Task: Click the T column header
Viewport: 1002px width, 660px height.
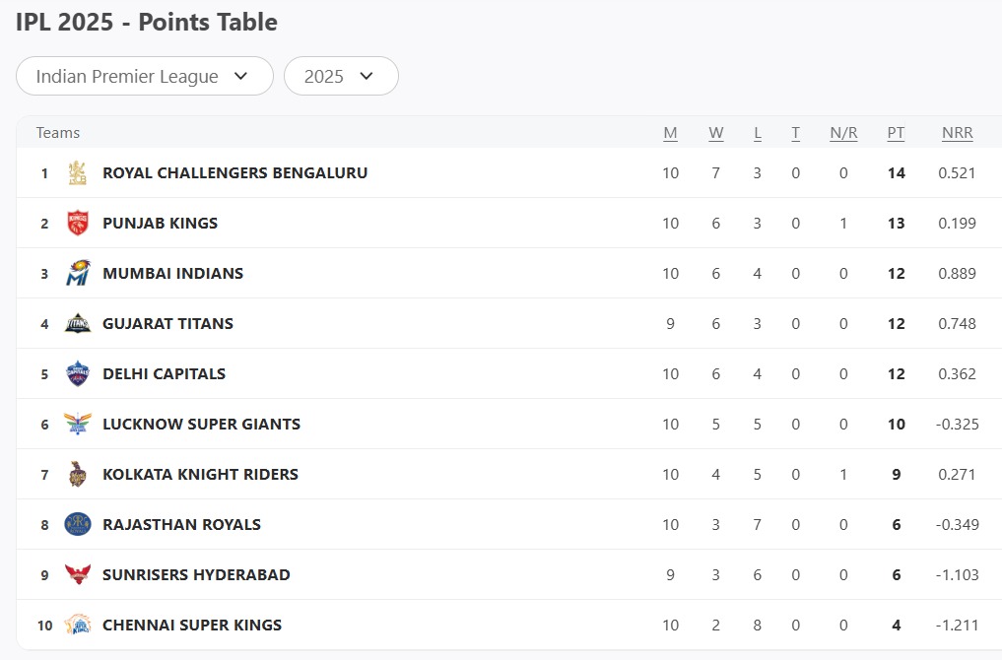Action: (796, 133)
